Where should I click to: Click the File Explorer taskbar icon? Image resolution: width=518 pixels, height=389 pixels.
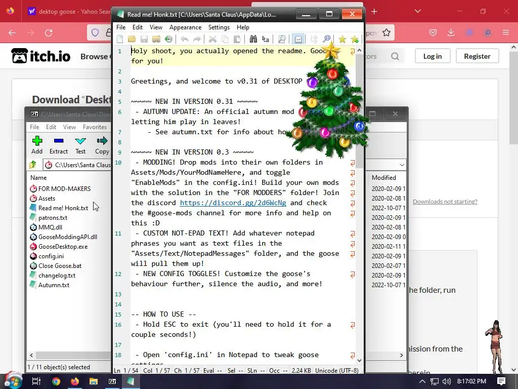94,381
